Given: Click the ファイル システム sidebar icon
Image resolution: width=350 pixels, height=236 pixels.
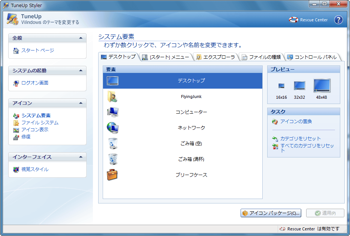Looking at the screenshot, I should pyautogui.click(x=16, y=123).
